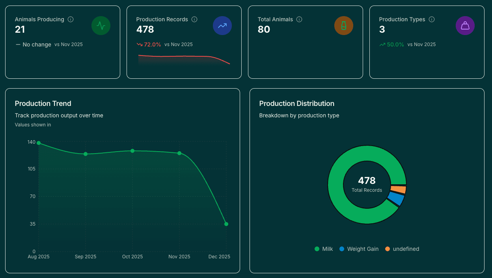Click the Animals Producing info icon

point(71,19)
